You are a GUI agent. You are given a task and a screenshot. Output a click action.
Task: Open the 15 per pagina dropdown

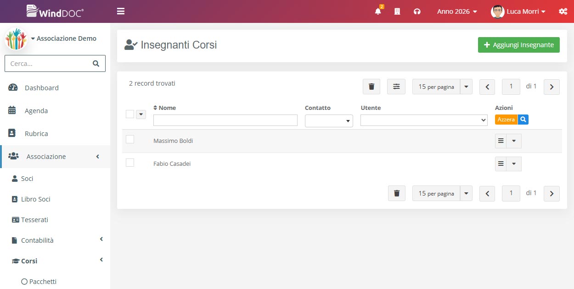(x=436, y=86)
